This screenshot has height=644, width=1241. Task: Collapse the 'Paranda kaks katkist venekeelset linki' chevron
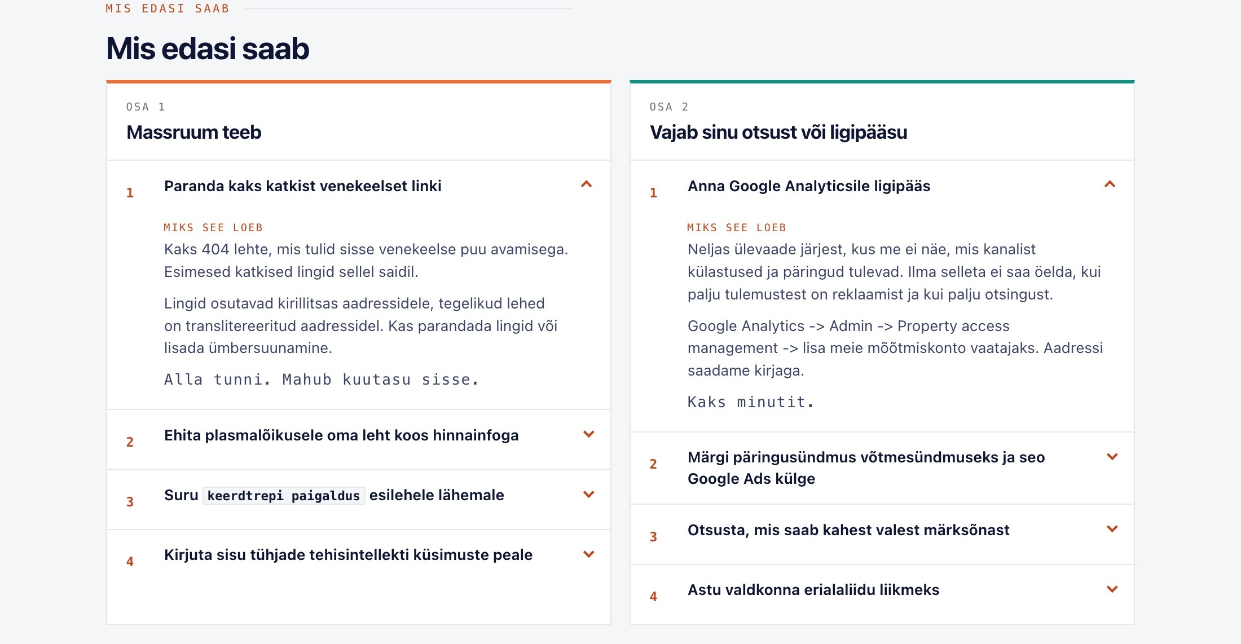(x=587, y=184)
